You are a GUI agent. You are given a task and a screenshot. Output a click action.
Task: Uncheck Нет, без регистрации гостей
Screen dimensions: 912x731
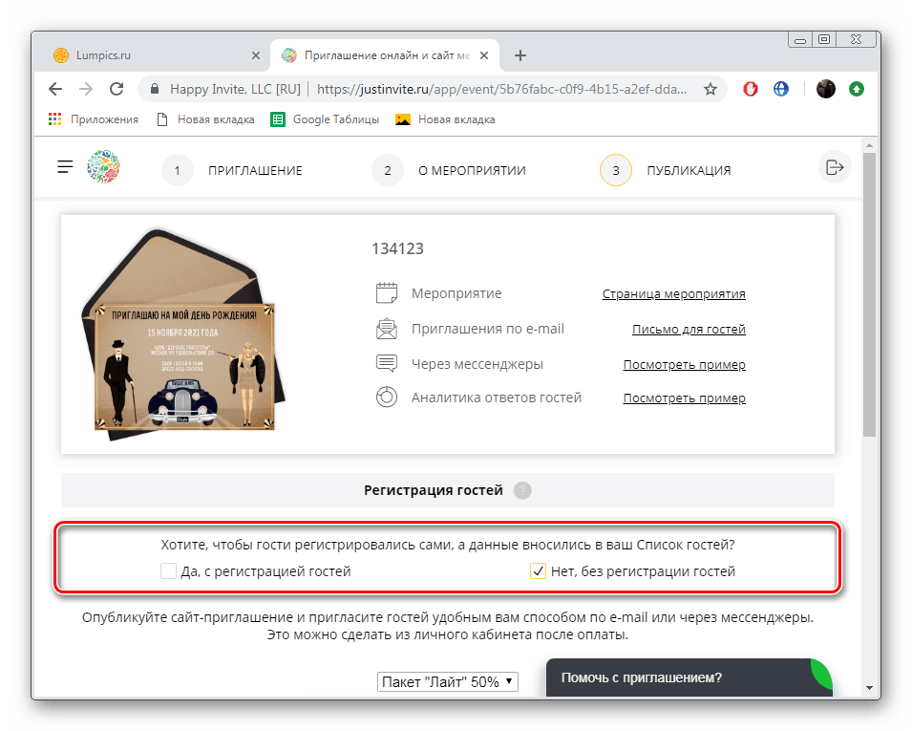538,571
